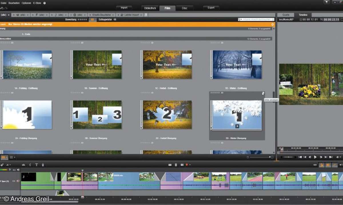The width and height of the screenshot is (343, 205).
Task: Play the 2D - Winter Übergang preview
Action: (x=237, y=126)
